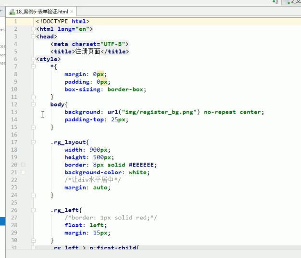Click the fold end marker on line 15

[33, 127]
